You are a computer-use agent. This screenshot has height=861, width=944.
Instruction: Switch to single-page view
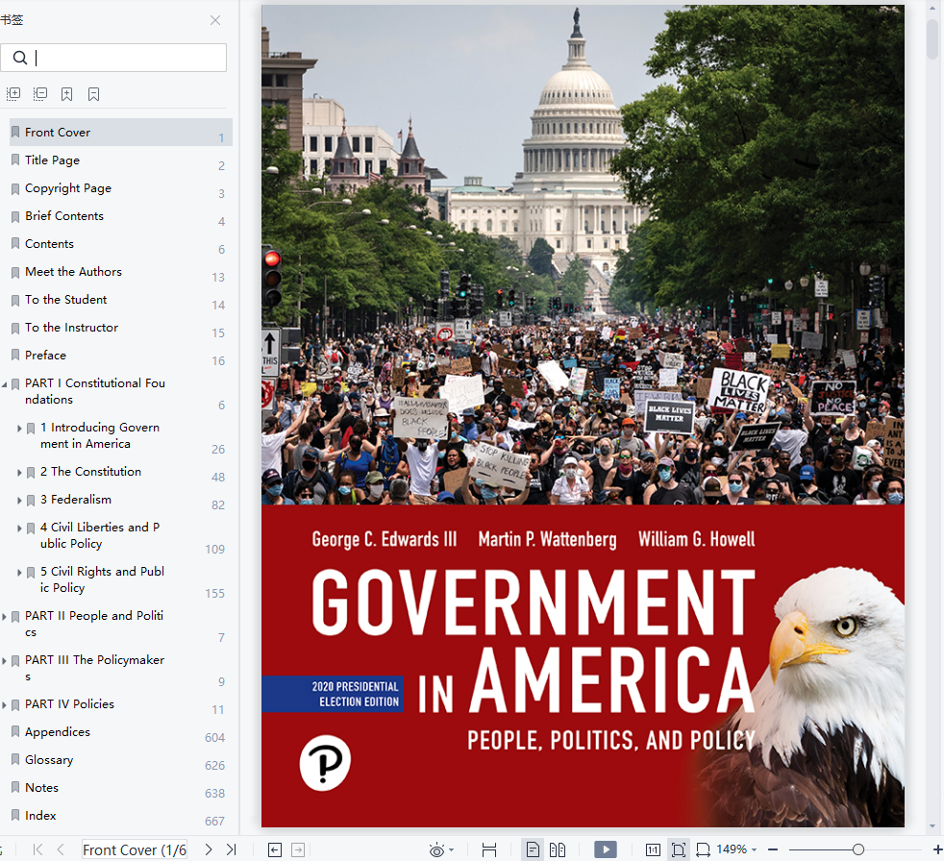533,849
